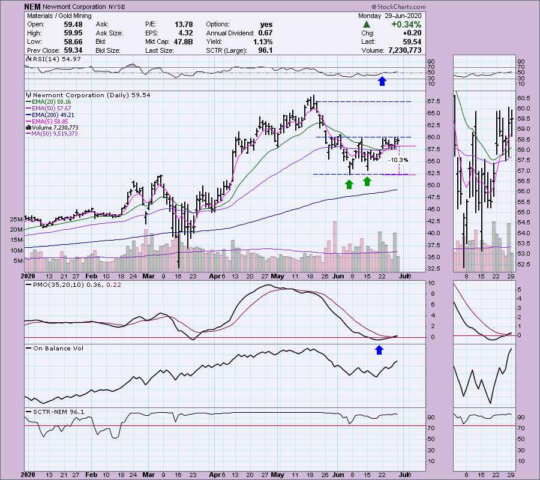The image size is (540, 480).
Task: Click the Bid Size label
Action: click(108, 50)
